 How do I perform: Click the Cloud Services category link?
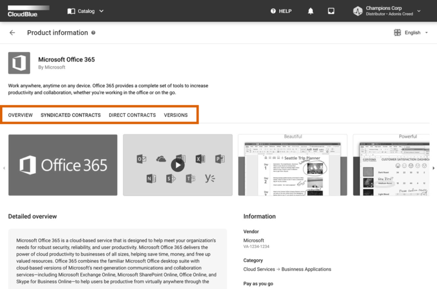(259, 269)
